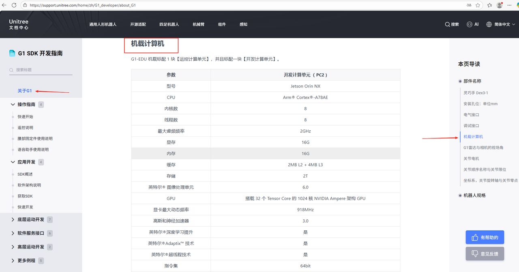Reload the browser page
The height and width of the screenshot is (272, 519).
coord(14,5)
